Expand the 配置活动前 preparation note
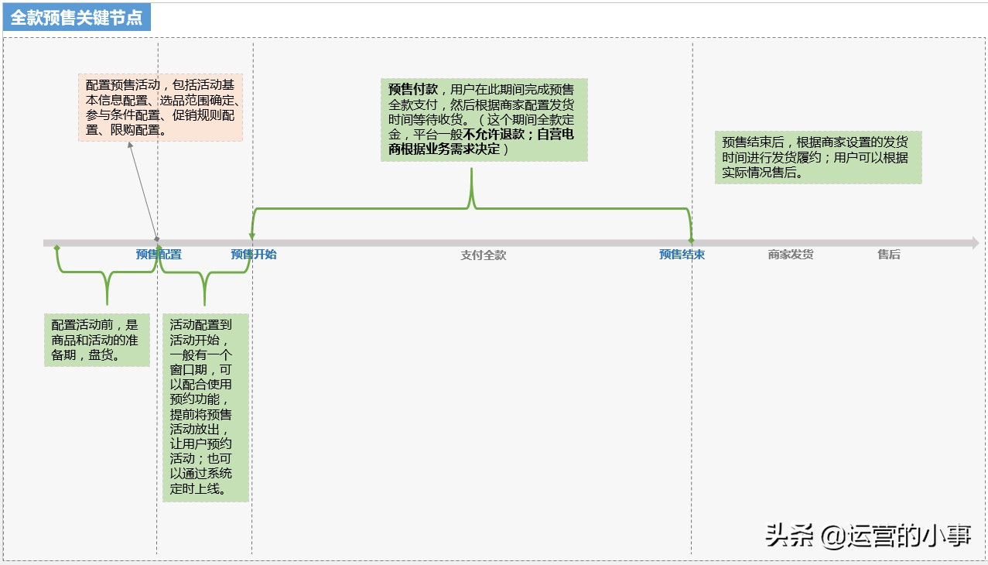The image size is (988, 565). pyautogui.click(x=97, y=338)
